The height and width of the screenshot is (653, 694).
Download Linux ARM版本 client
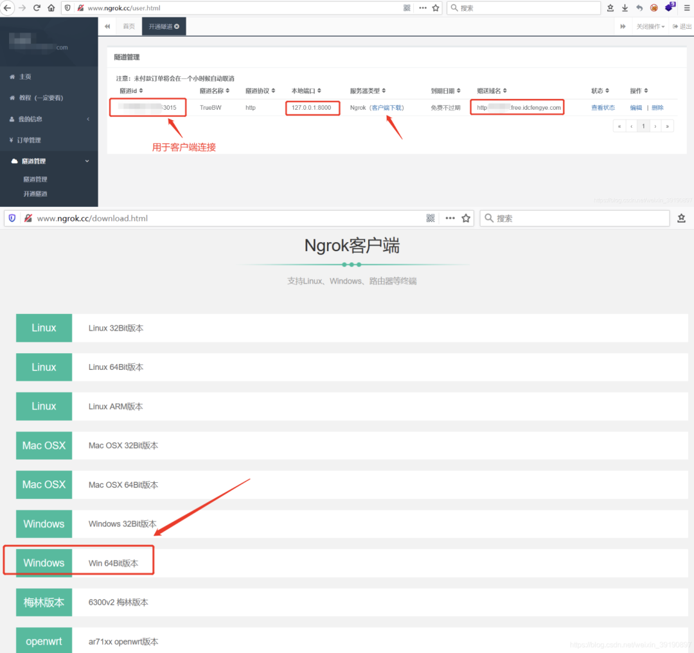tap(352, 406)
